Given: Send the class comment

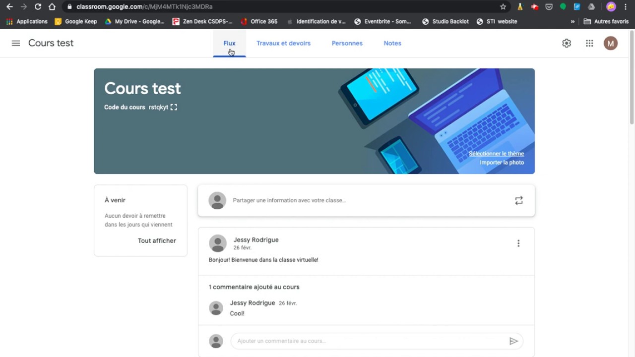Looking at the screenshot, I should click(513, 341).
